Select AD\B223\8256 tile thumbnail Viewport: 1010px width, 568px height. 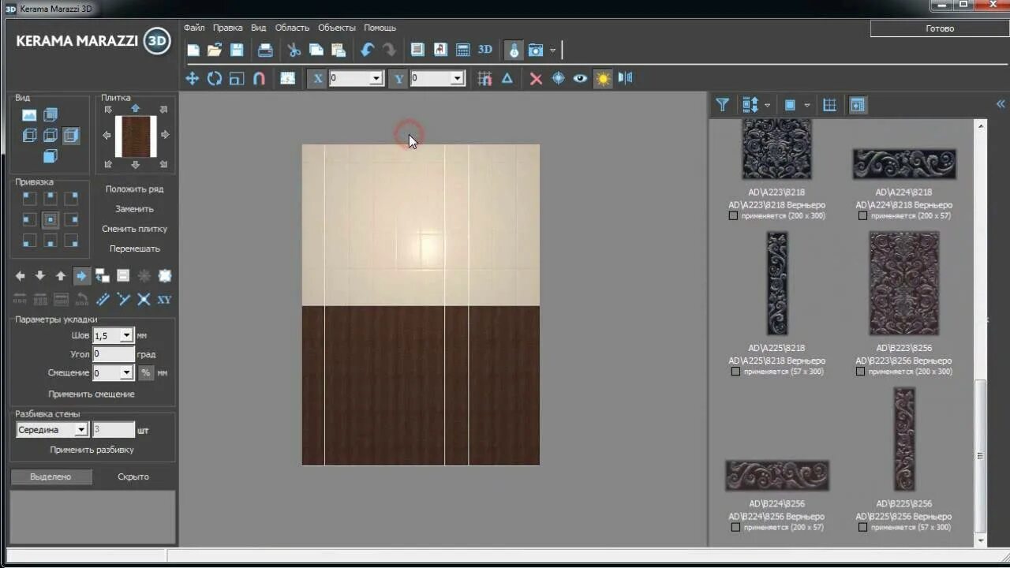pyautogui.click(x=904, y=283)
